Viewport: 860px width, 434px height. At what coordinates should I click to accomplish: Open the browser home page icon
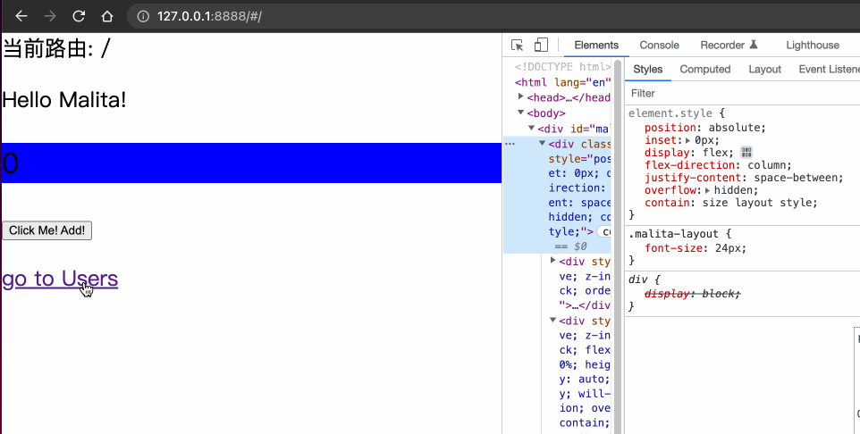107,16
